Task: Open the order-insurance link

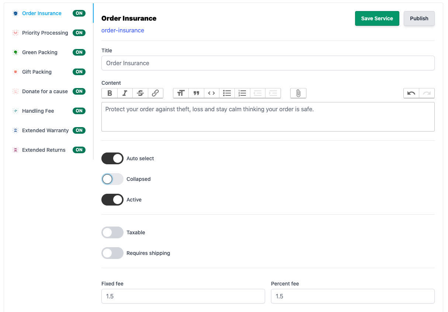Action: [x=123, y=30]
